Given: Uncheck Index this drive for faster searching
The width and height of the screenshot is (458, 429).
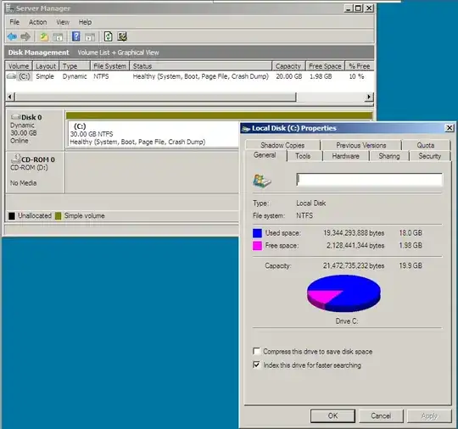Looking at the screenshot, I should coord(256,365).
